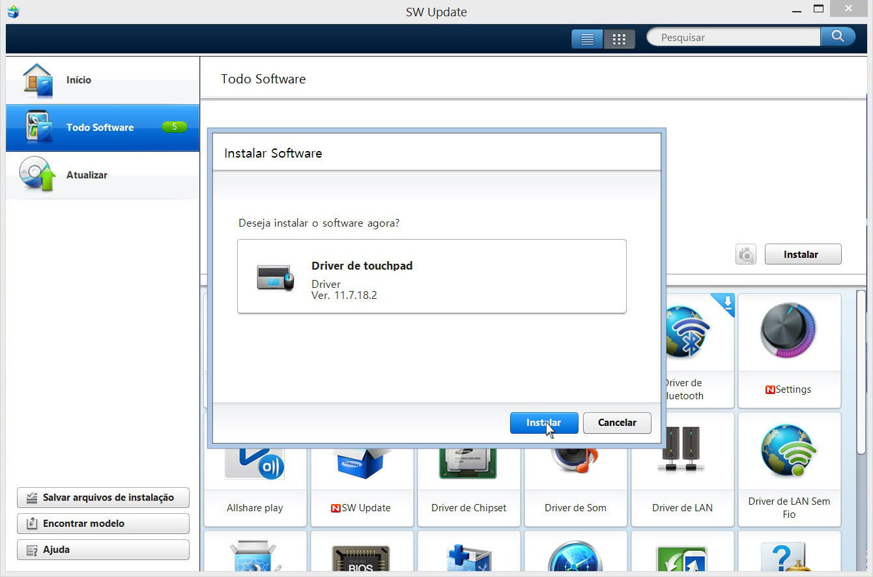
Task: Click Encontrar modelo button
Action: [x=103, y=524]
